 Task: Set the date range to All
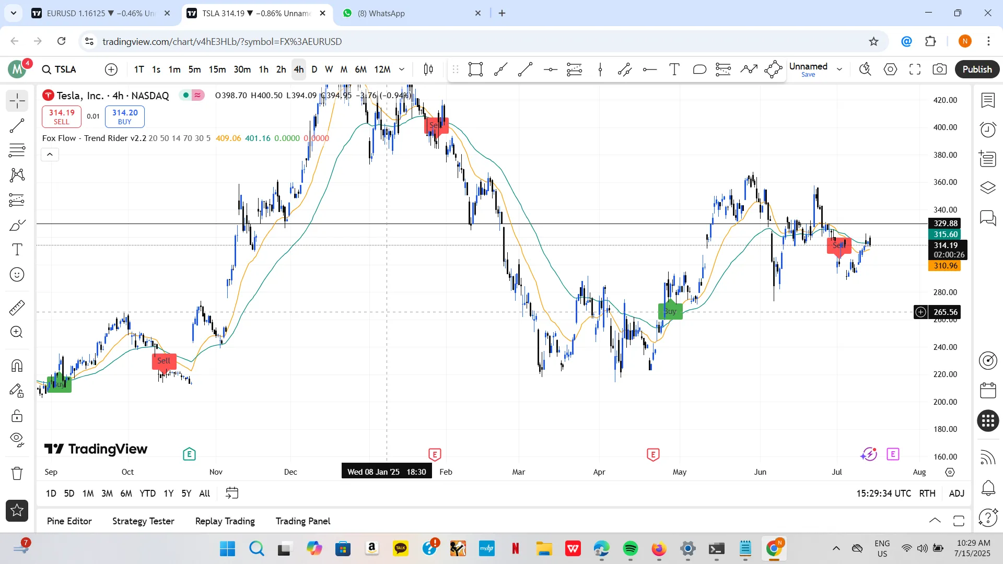click(x=205, y=494)
